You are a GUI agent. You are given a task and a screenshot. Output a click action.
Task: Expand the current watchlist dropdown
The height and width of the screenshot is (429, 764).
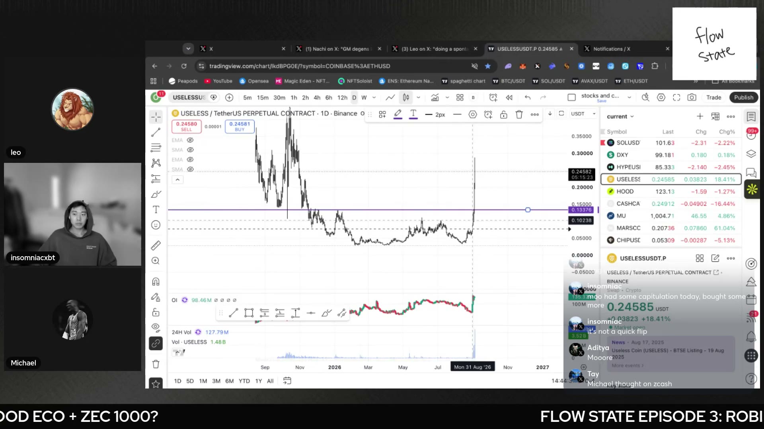(620, 116)
